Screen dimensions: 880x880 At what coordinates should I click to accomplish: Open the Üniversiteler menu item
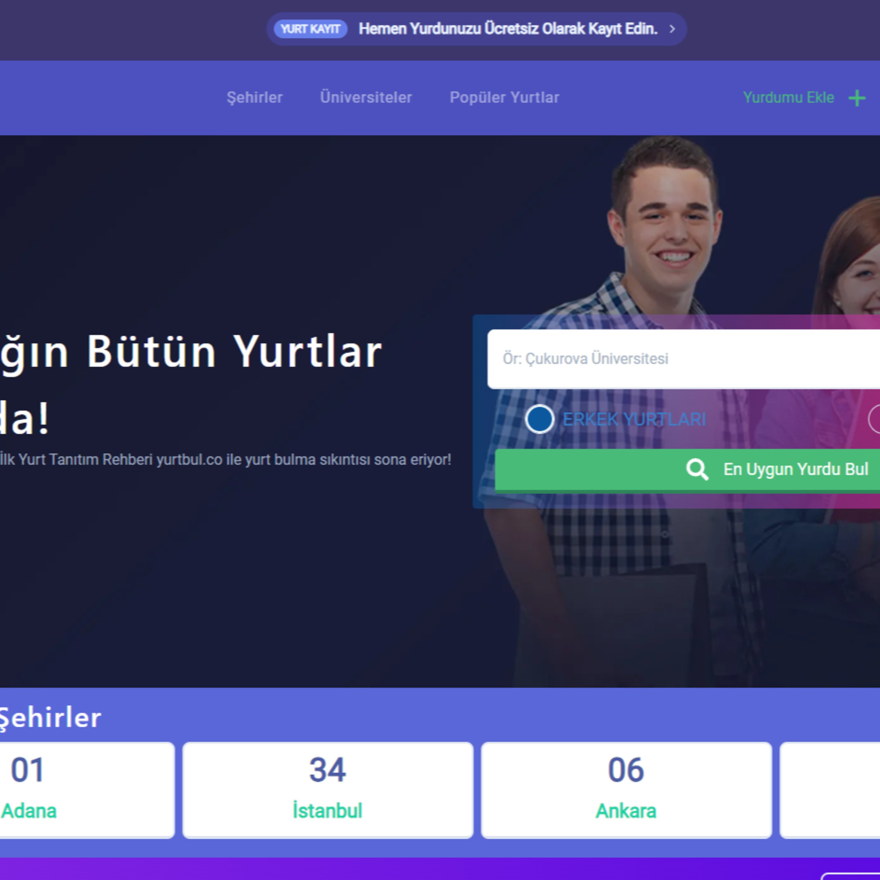pos(366,97)
